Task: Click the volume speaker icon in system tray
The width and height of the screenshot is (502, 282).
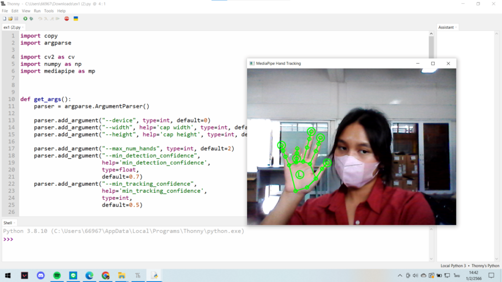Action: click(x=416, y=275)
